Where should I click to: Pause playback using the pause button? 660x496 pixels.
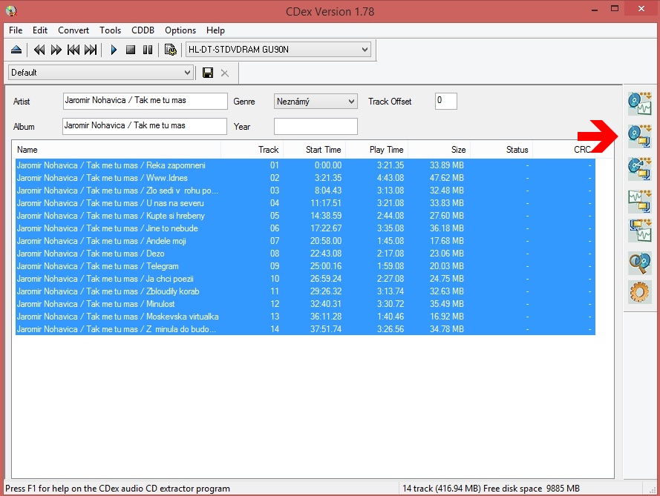pyautogui.click(x=148, y=50)
